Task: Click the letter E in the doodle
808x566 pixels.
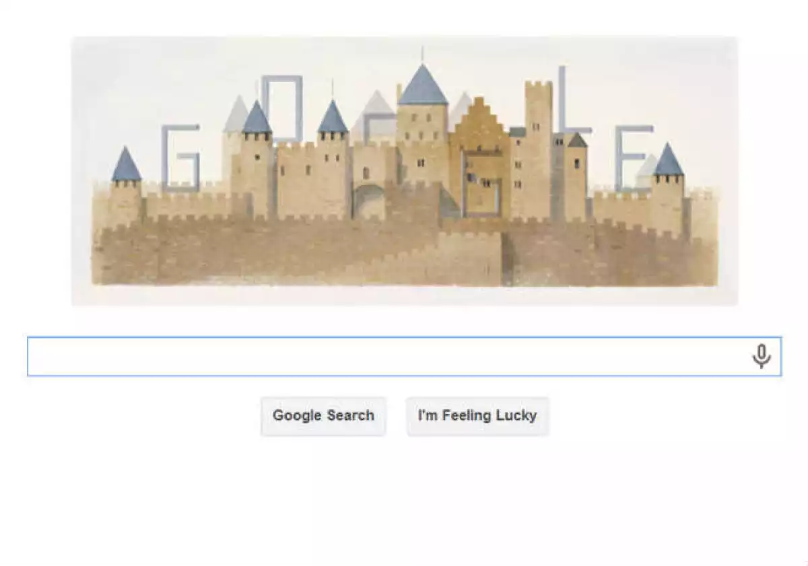Action: [633, 157]
